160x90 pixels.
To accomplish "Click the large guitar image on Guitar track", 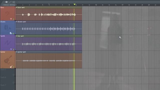I will (8, 60).
